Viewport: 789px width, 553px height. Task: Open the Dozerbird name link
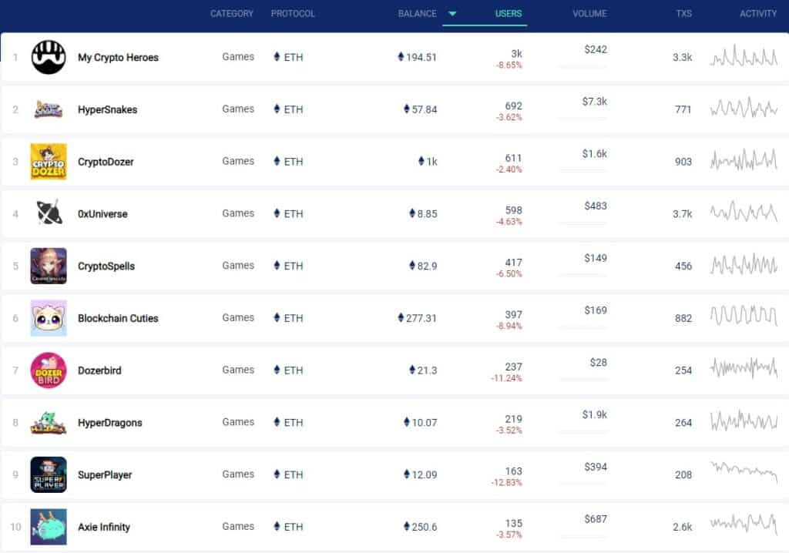[99, 370]
